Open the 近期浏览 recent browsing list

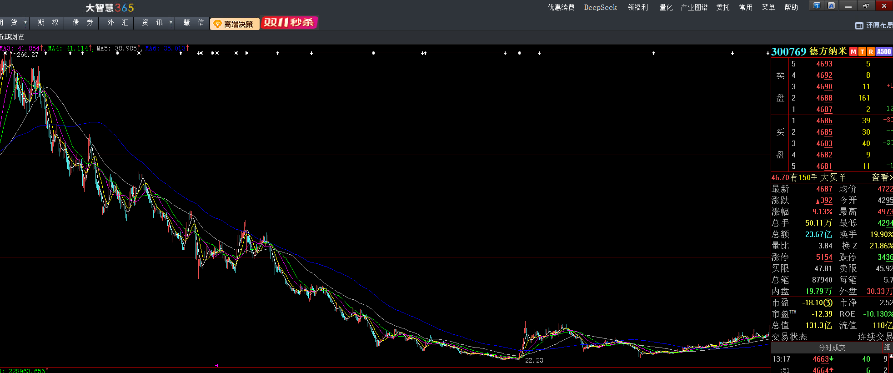coord(12,37)
